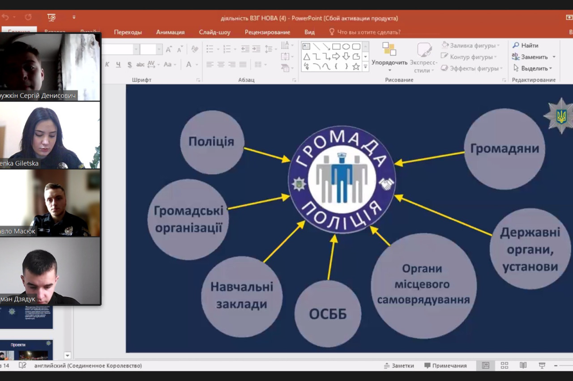This screenshot has width=573, height=381.
Task: Select the rectangle shape
Action: click(x=336, y=47)
